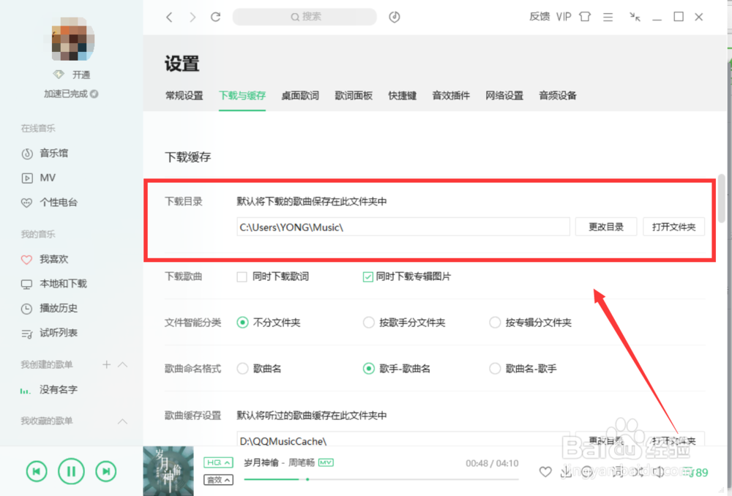Open 岁月神偷 album cover thumbnail
732x496 pixels.
click(168, 471)
